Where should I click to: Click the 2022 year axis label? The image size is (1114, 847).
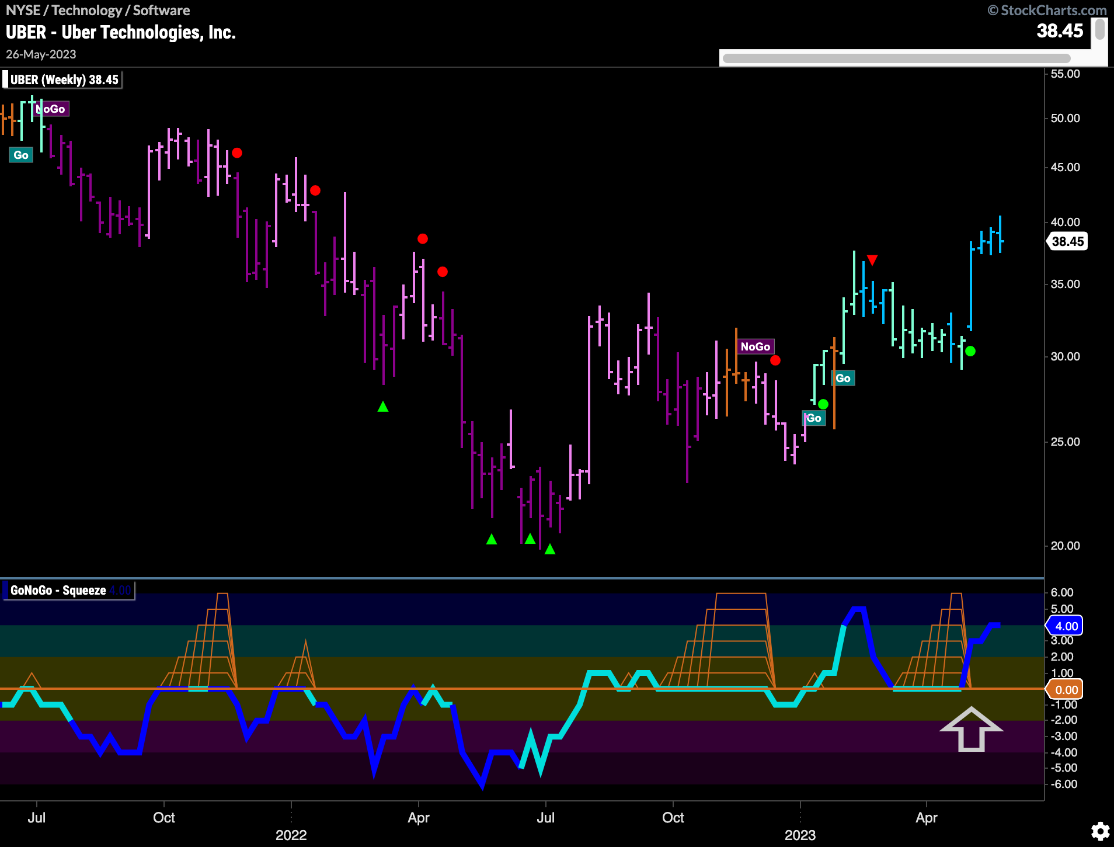(x=291, y=835)
